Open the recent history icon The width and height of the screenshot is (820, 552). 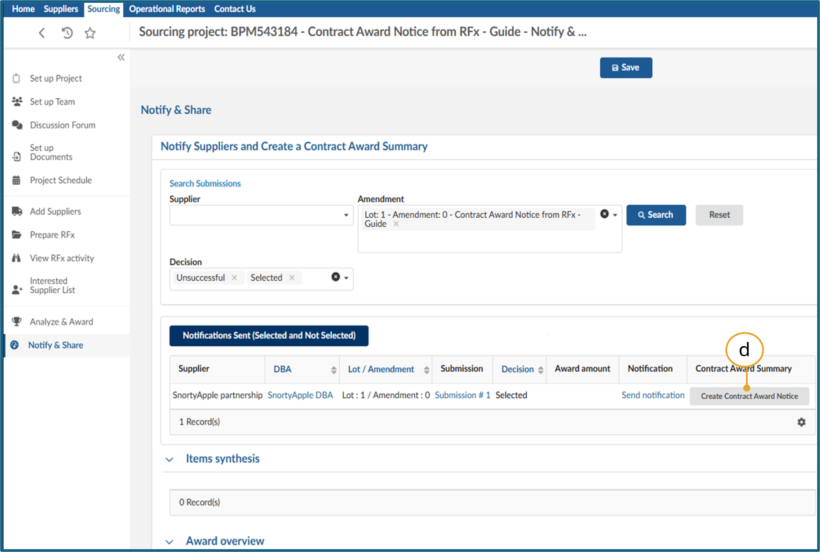tap(67, 33)
